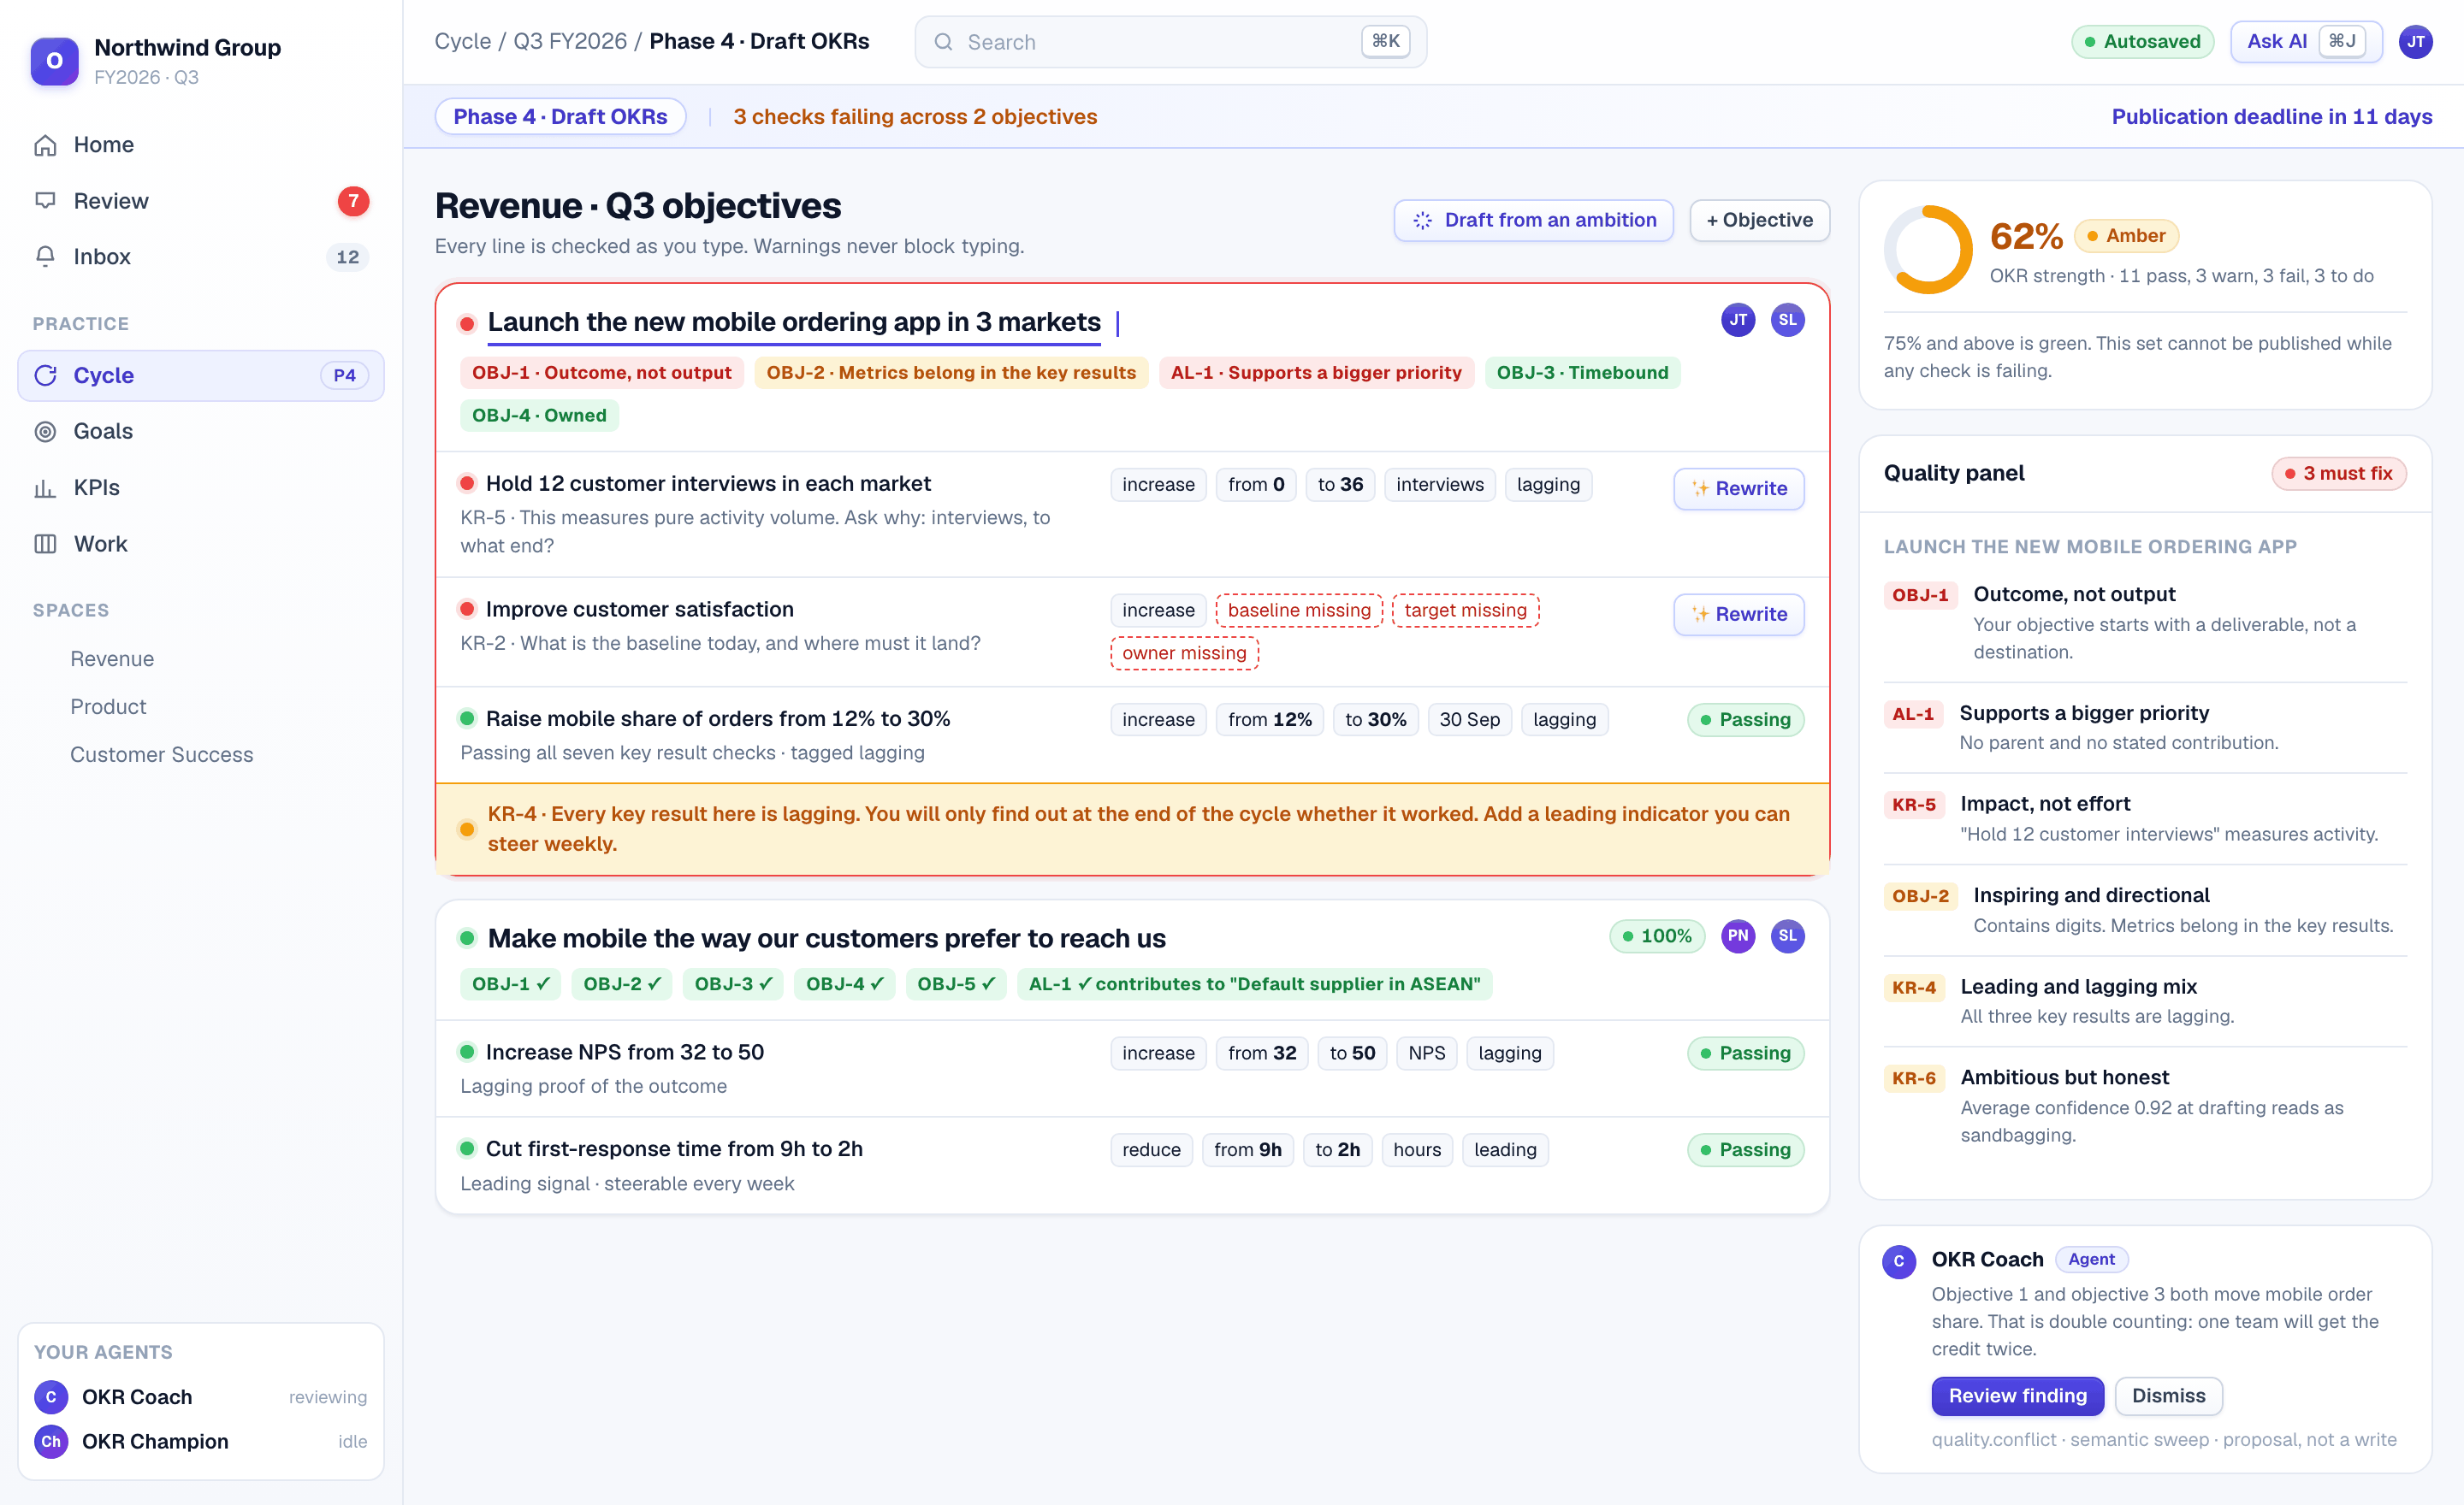Go to Goals in the sidebar
2464x1505 pixels.
[x=200, y=431]
